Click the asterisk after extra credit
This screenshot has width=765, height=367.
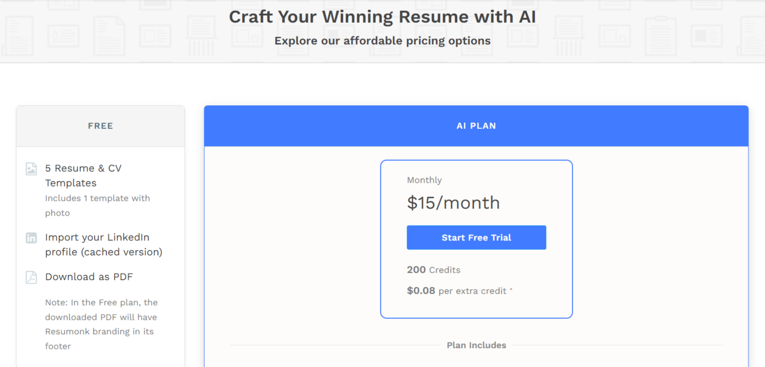(x=511, y=290)
